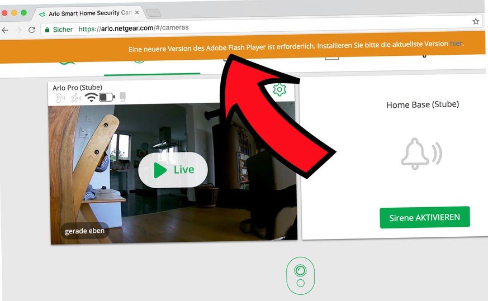Click the motion detection running-figure icon

75,98
